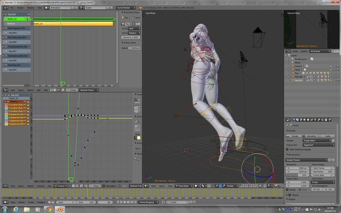Click the graph editor type icon
The image size is (341, 213).
click(6, 186)
